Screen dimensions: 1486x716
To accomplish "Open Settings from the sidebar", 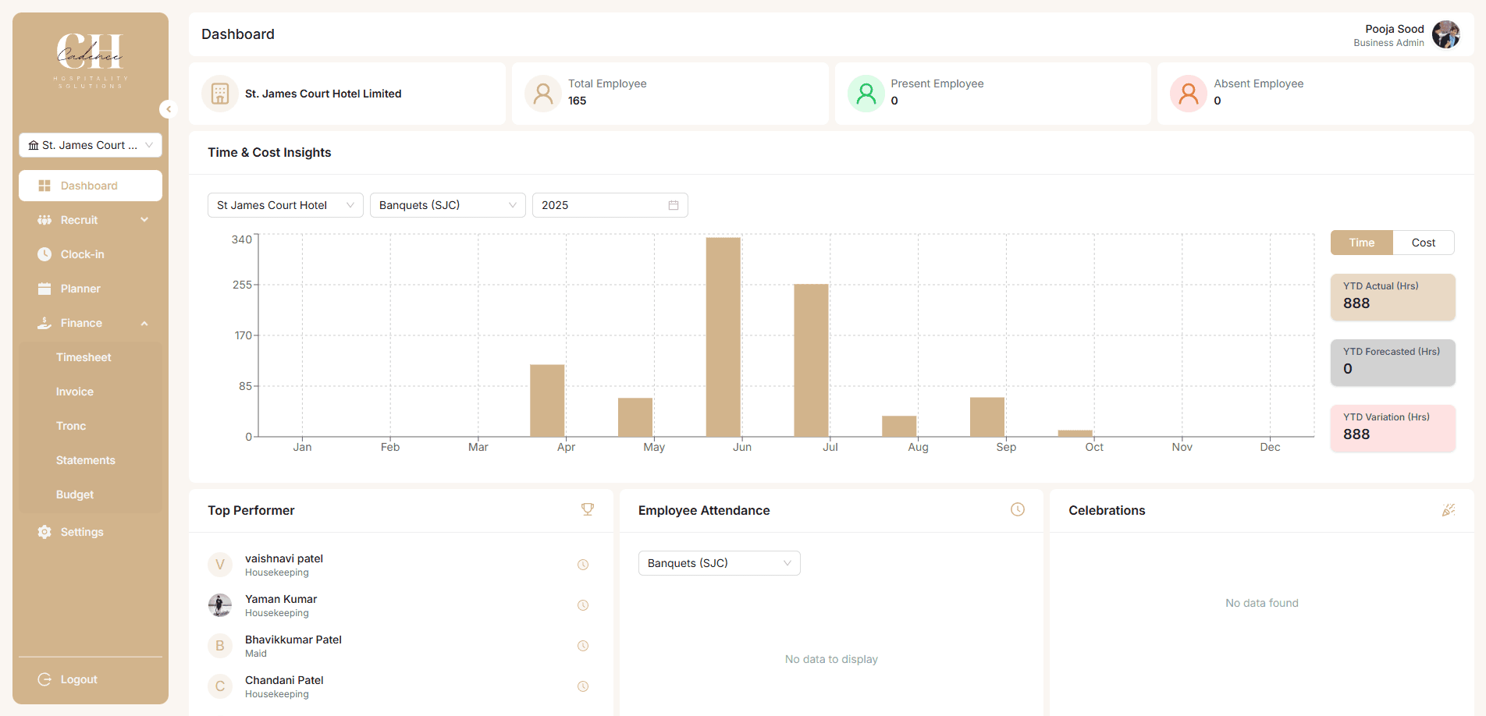I will click(91, 532).
